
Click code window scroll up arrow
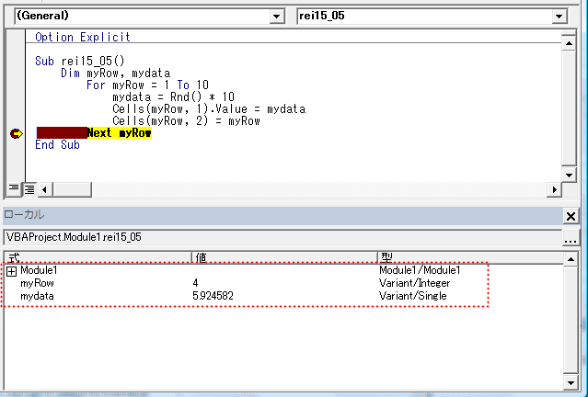[569, 44]
